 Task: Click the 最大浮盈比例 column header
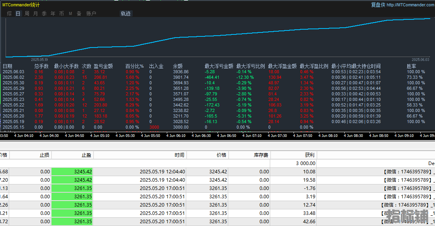(x=314, y=66)
